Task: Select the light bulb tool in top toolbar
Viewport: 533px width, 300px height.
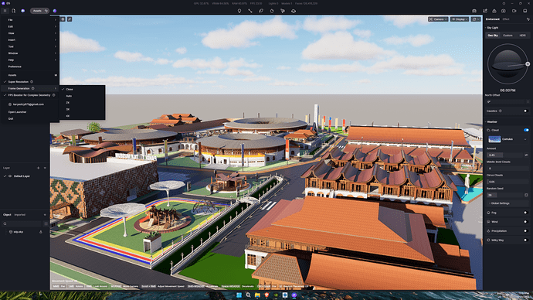Action: (x=239, y=11)
